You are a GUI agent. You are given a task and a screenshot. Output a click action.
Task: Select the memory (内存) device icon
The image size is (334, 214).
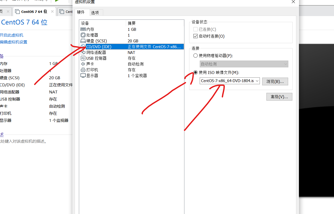pyautogui.click(x=83, y=29)
